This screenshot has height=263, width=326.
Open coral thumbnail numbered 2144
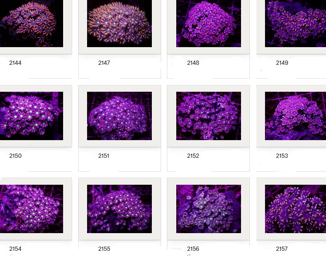tap(32, 24)
